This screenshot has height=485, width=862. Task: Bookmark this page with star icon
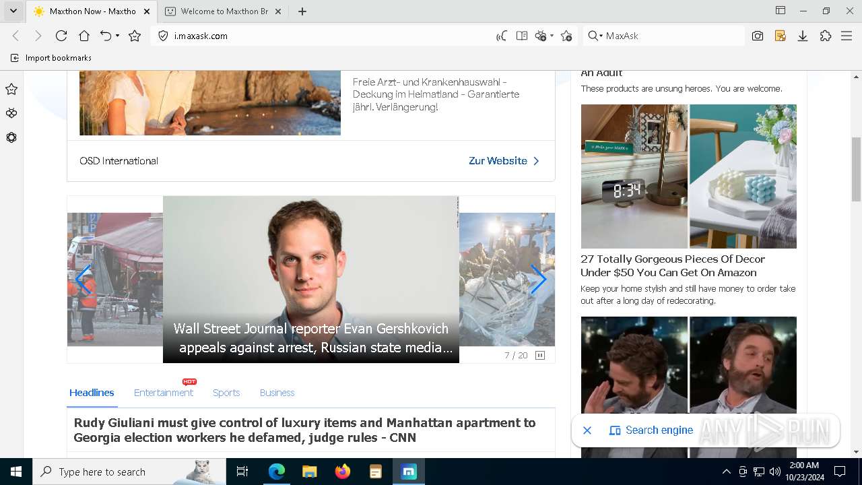(135, 36)
